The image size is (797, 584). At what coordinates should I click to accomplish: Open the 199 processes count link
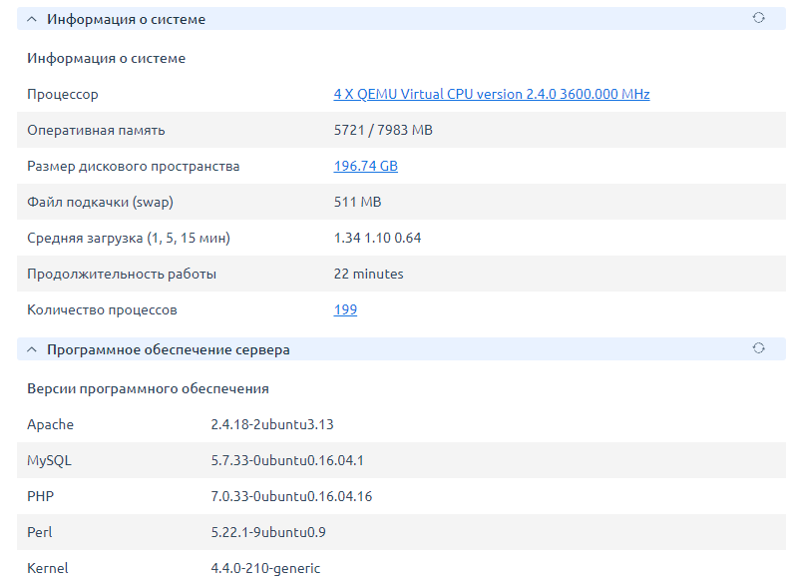pyautogui.click(x=345, y=309)
